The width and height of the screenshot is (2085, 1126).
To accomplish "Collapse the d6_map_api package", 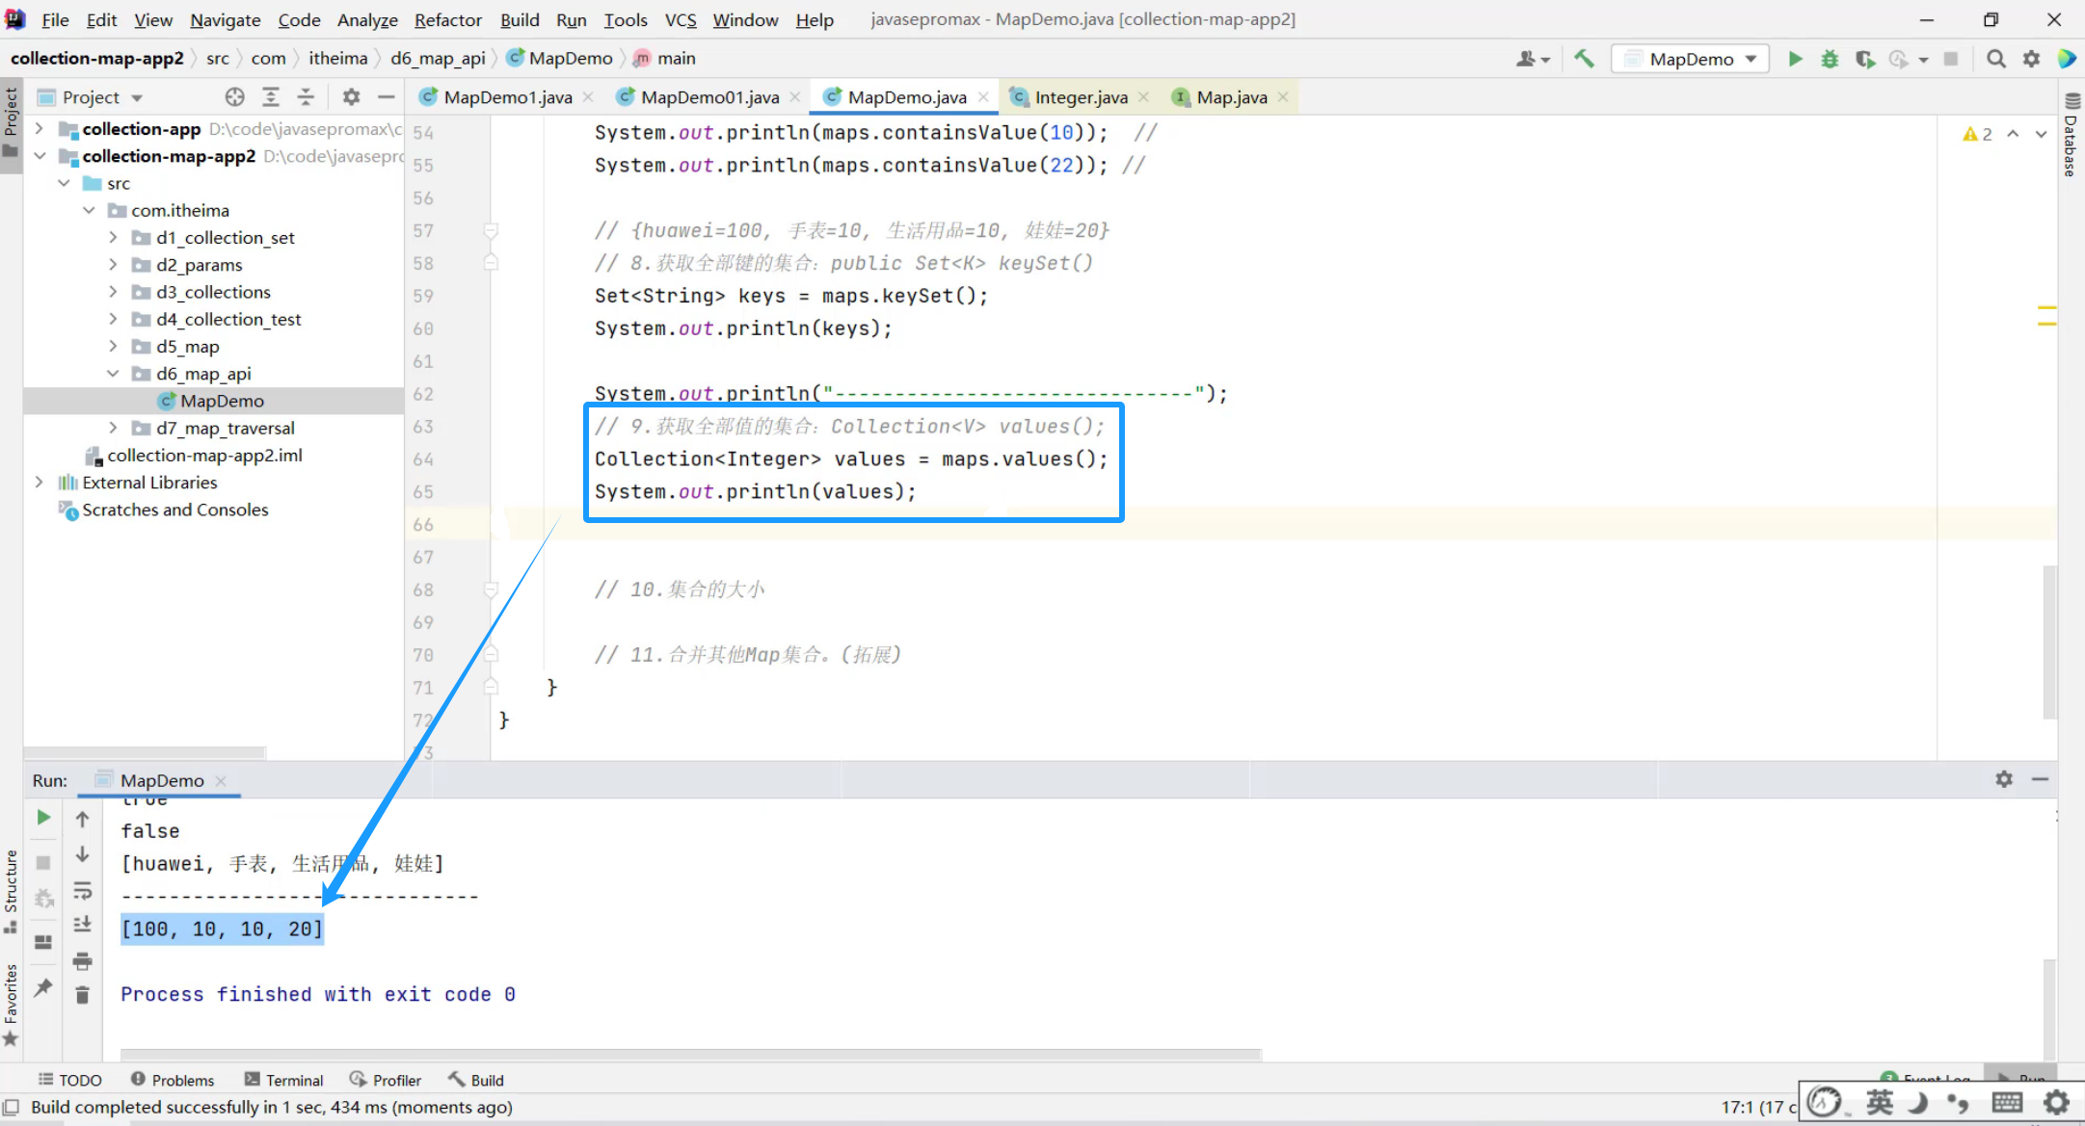I will tap(114, 373).
